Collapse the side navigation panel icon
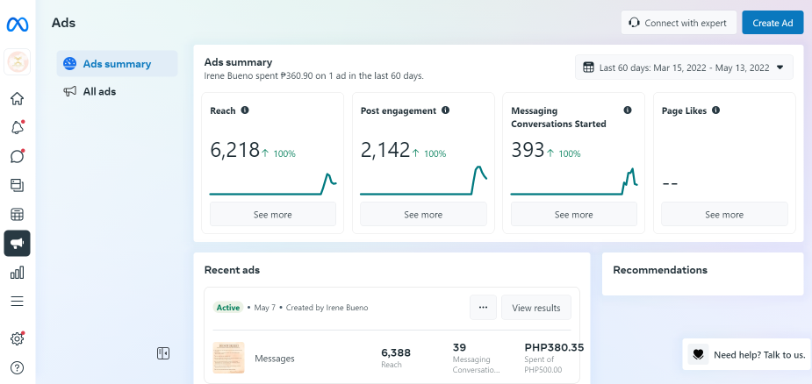 pos(163,353)
